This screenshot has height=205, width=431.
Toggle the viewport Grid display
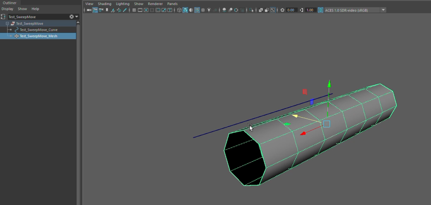pos(134,10)
